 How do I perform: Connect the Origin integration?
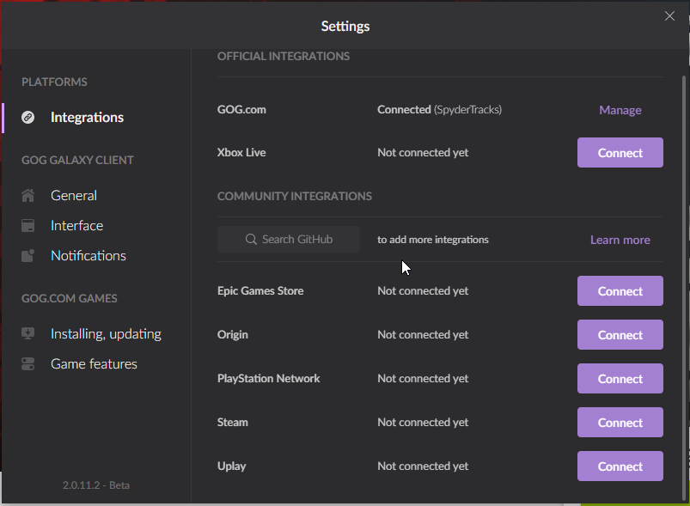tap(620, 335)
